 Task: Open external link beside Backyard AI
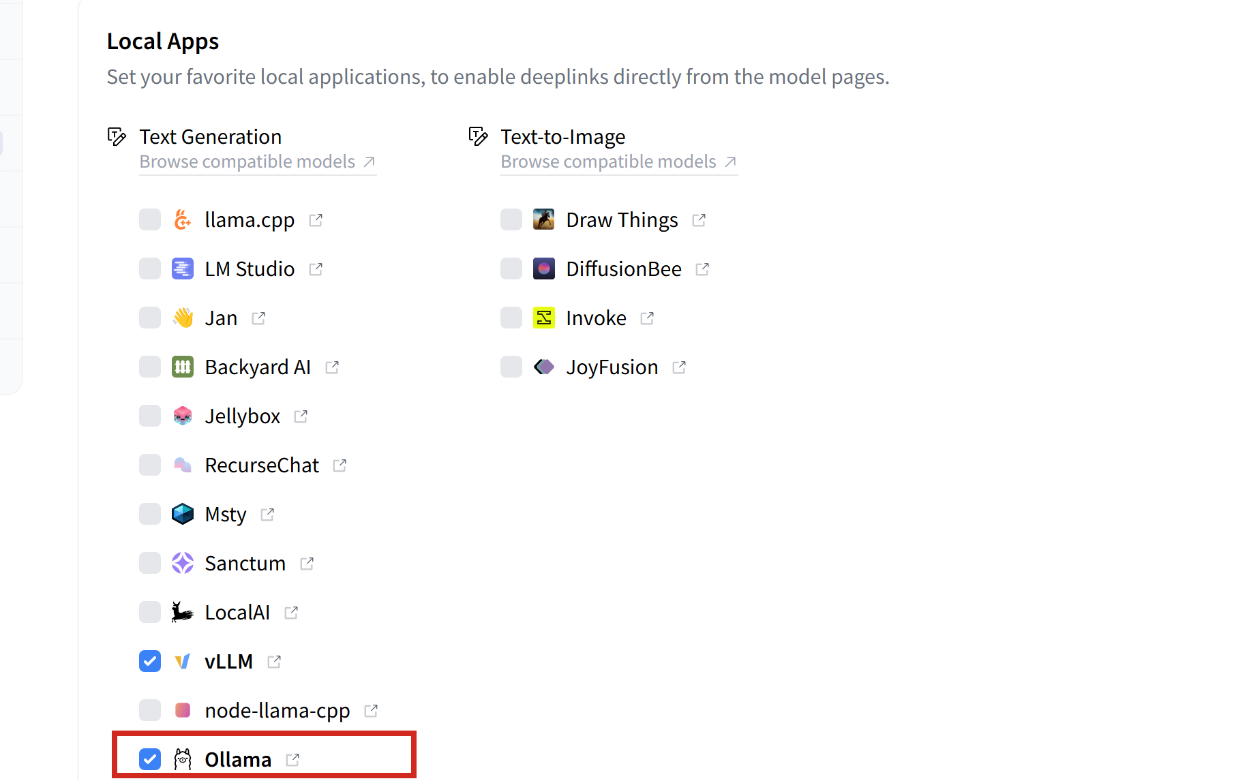point(332,367)
